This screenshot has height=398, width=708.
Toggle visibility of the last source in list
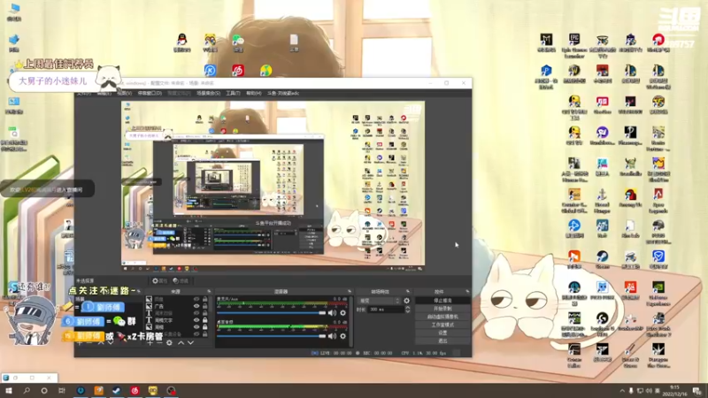(x=196, y=334)
